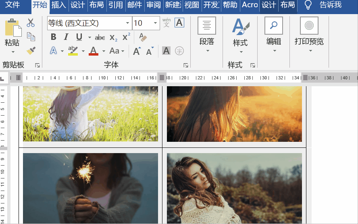The width and height of the screenshot is (358, 224).
Task: Switch to the 邮件 Mailings tab
Action: pyautogui.click(x=135, y=5)
